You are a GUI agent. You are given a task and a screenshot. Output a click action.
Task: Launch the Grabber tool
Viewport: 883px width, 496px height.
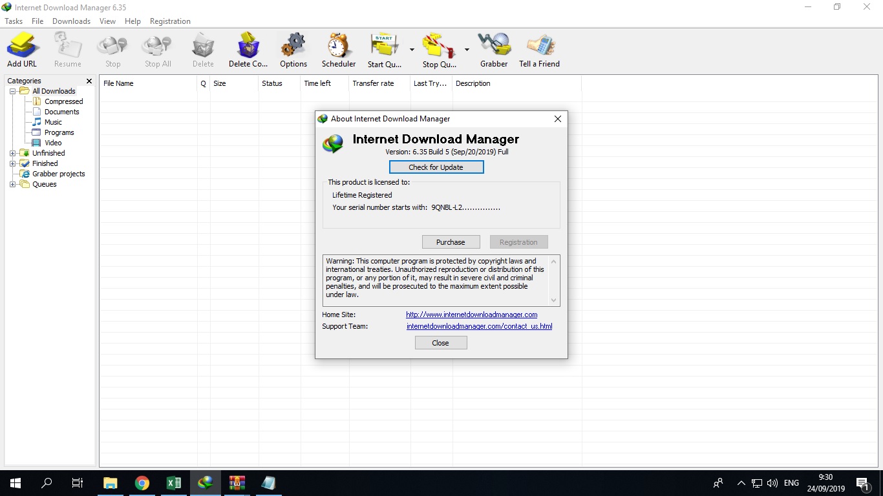click(x=495, y=50)
